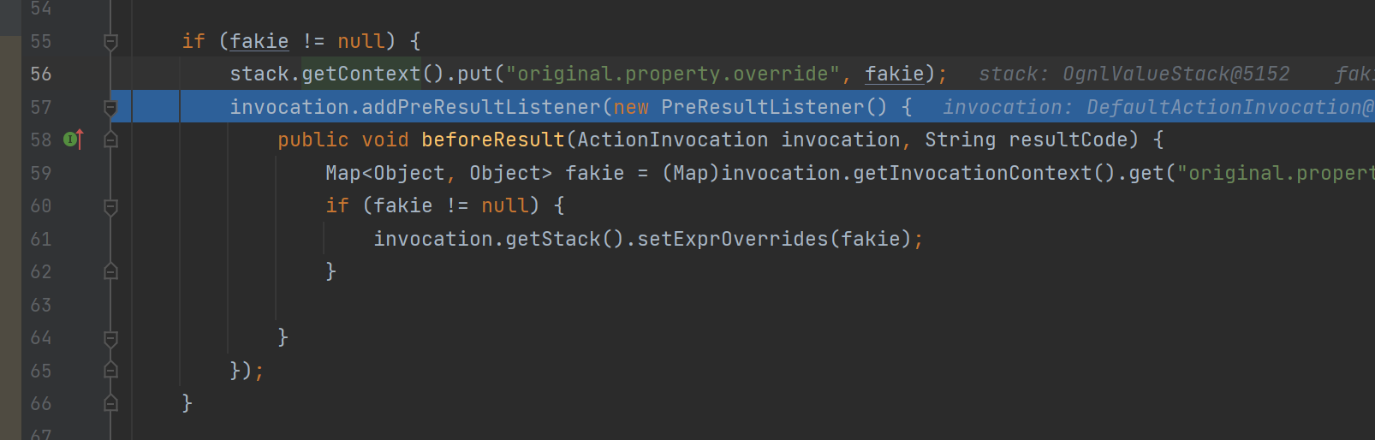The image size is (1375, 440).
Task: Select line number 63 in the gutter
Action: (x=41, y=305)
